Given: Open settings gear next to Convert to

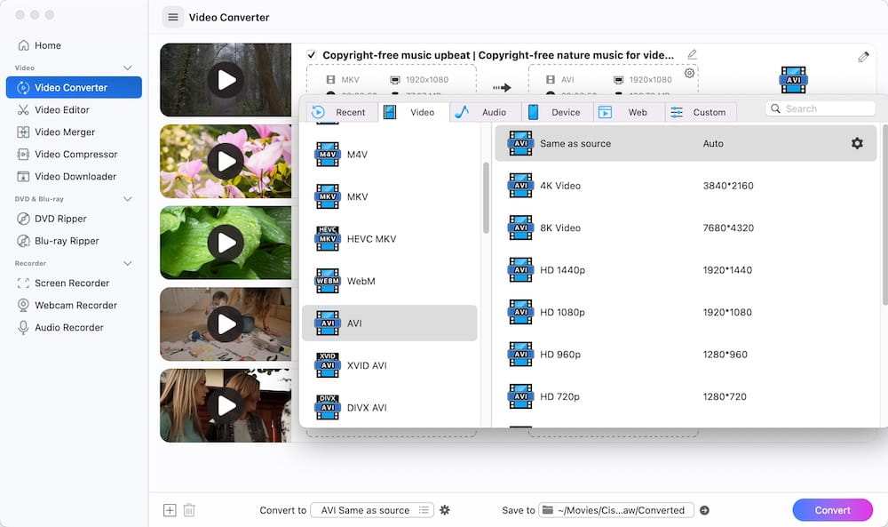Looking at the screenshot, I should [x=445, y=510].
